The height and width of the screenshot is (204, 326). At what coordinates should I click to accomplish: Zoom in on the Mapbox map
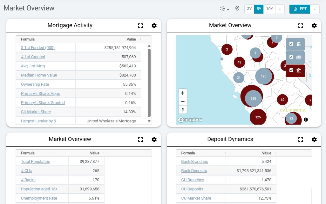tap(183, 93)
